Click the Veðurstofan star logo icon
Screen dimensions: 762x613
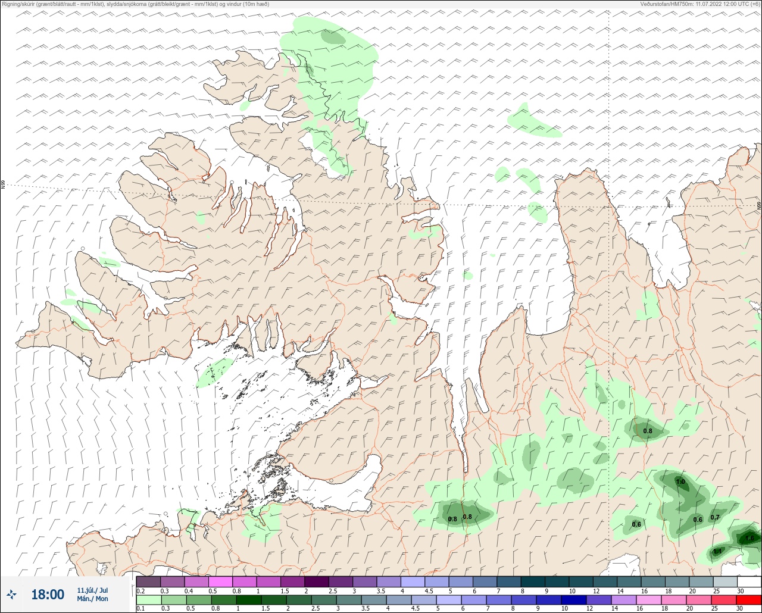(11, 594)
